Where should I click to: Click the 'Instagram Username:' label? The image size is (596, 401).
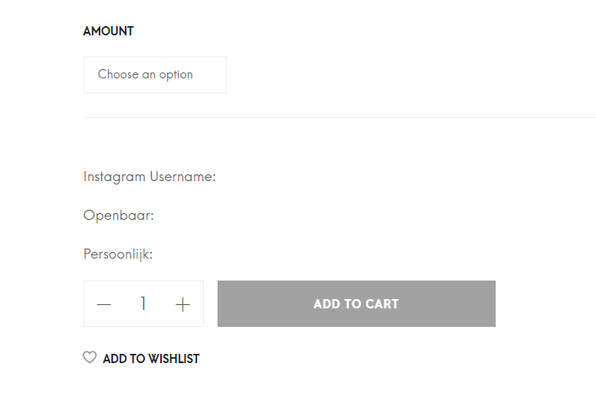149,177
